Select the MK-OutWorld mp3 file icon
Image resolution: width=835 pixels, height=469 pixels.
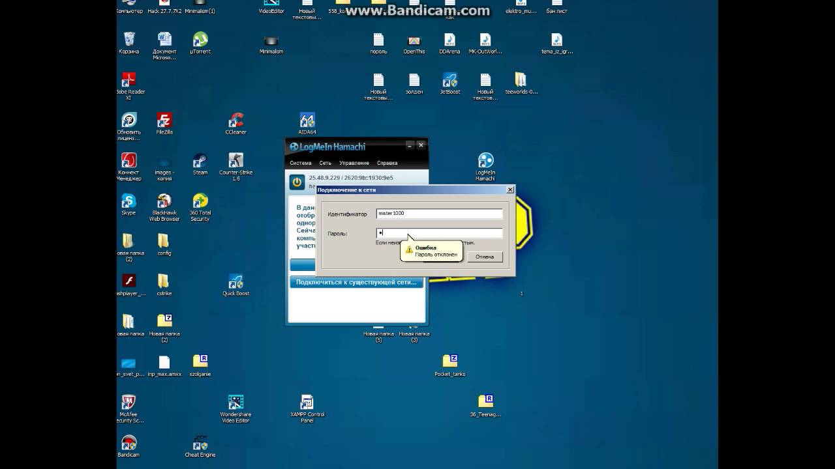point(485,43)
